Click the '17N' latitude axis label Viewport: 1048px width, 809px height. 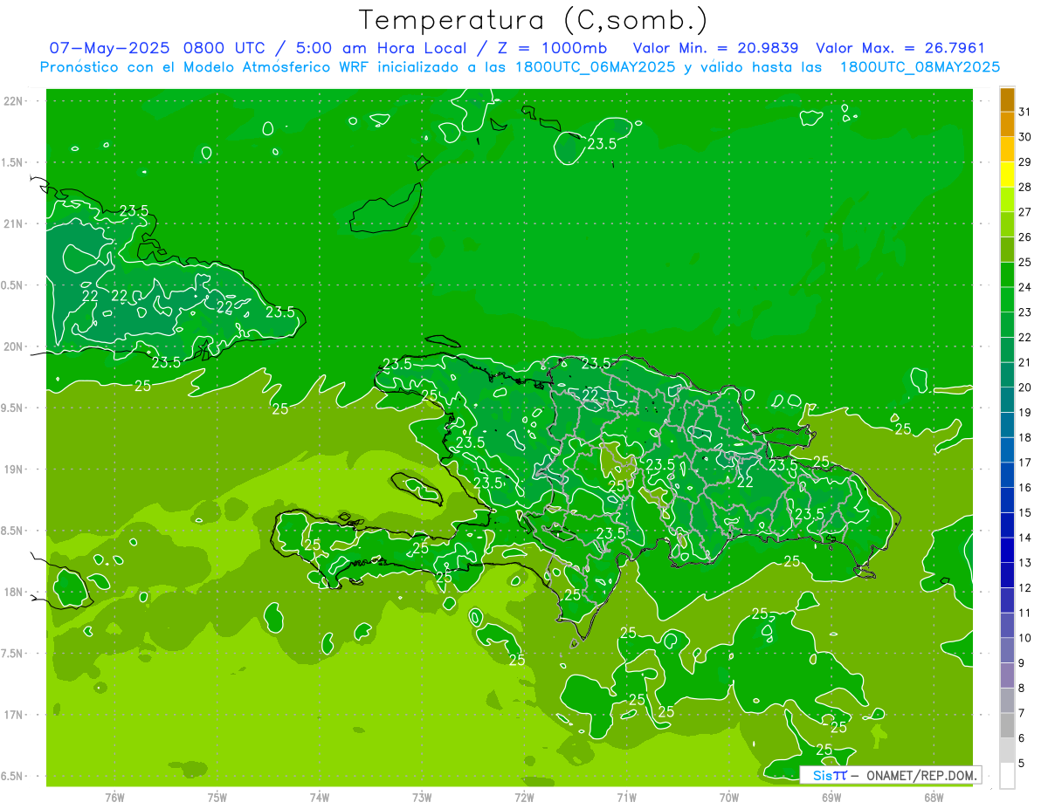click(x=13, y=715)
